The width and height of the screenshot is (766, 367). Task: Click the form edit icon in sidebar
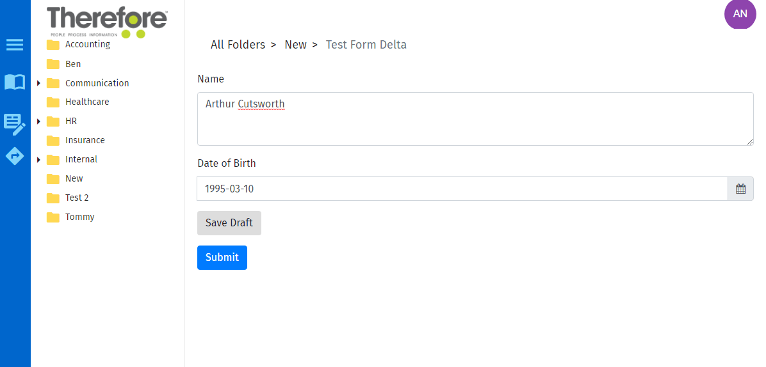coord(15,123)
